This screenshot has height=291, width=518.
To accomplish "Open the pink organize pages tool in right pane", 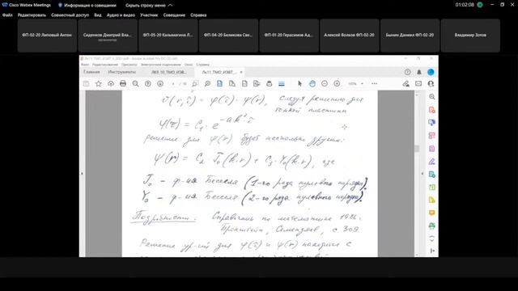I will coord(431,135).
